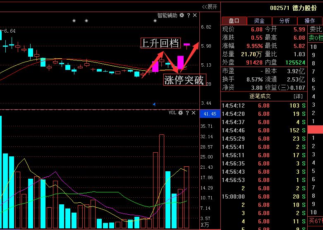The height and width of the screenshot is (230, 323).
Task: Open trade details via [详] link
Action: (298, 96)
